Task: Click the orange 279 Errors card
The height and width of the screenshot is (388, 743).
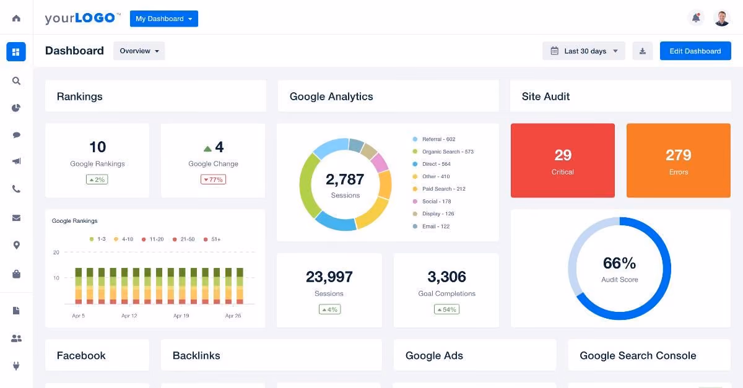Action: [x=679, y=160]
